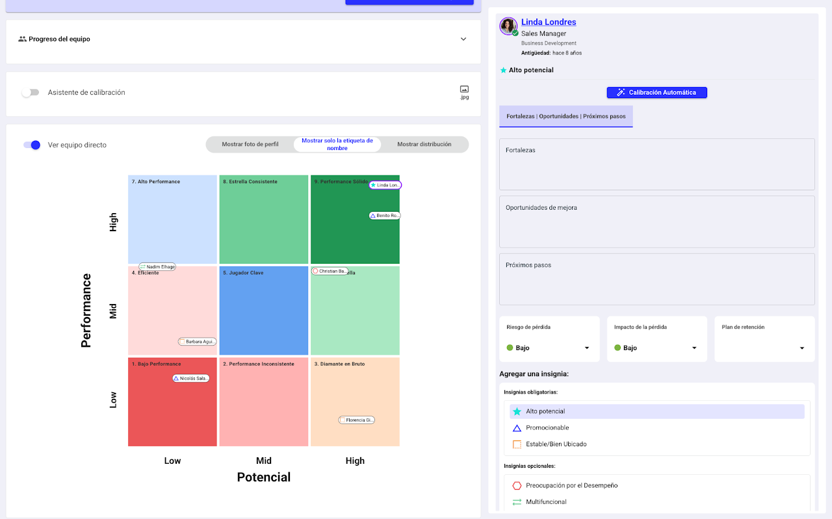Open the Impacto de la pérdida dropdown

tap(656, 348)
